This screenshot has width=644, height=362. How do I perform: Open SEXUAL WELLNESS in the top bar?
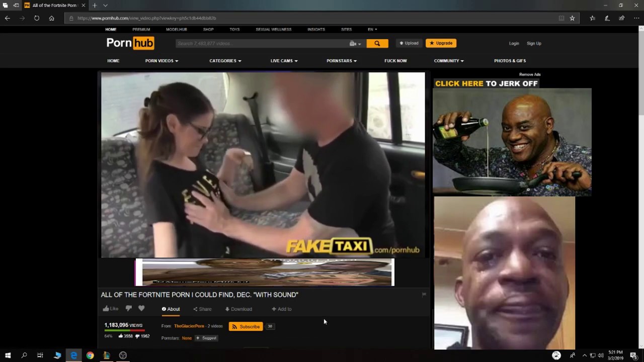273,29
